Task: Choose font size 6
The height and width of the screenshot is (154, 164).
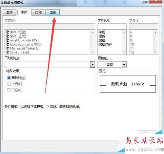Action: pyautogui.click(x=131, y=32)
